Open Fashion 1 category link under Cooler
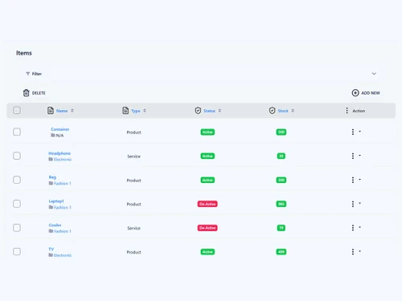 [63, 231]
